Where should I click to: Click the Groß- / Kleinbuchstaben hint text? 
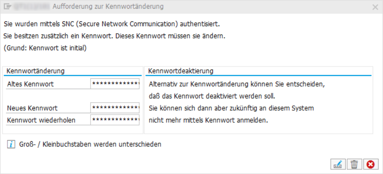[x=90, y=144]
